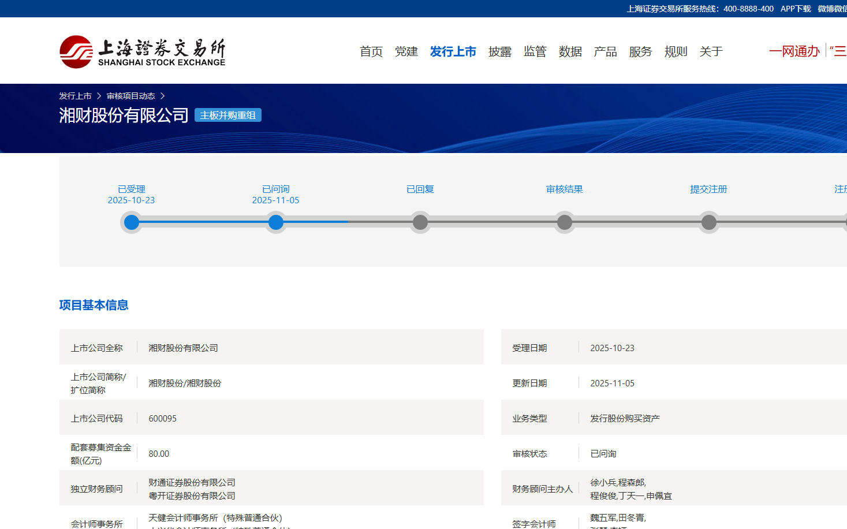The width and height of the screenshot is (847, 529).
Task: Click the 已问询 timeline node dot
Action: tap(276, 222)
